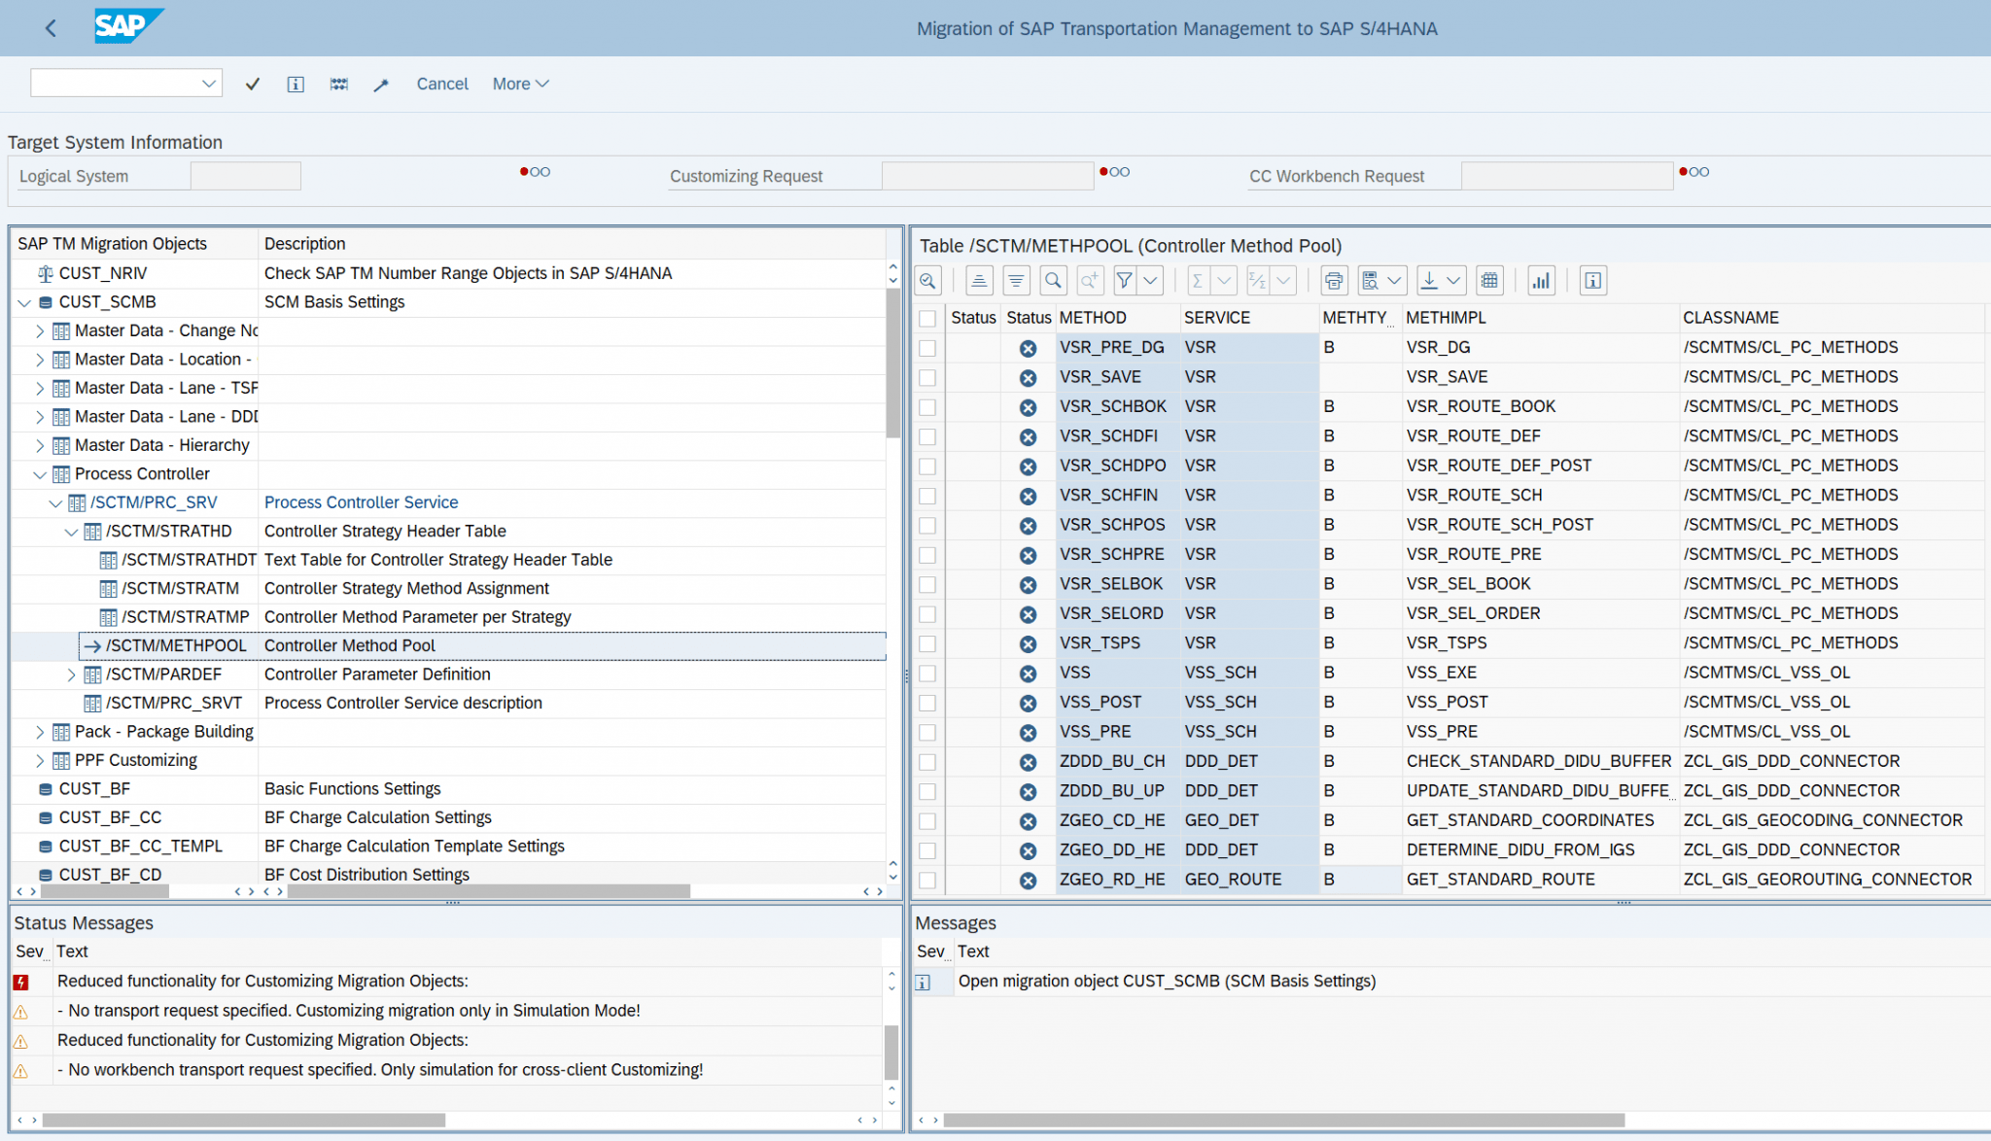
Task: Click the Logical System input field
Action: pyautogui.click(x=245, y=176)
